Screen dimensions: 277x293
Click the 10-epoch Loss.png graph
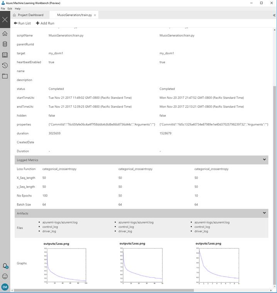[218, 266]
